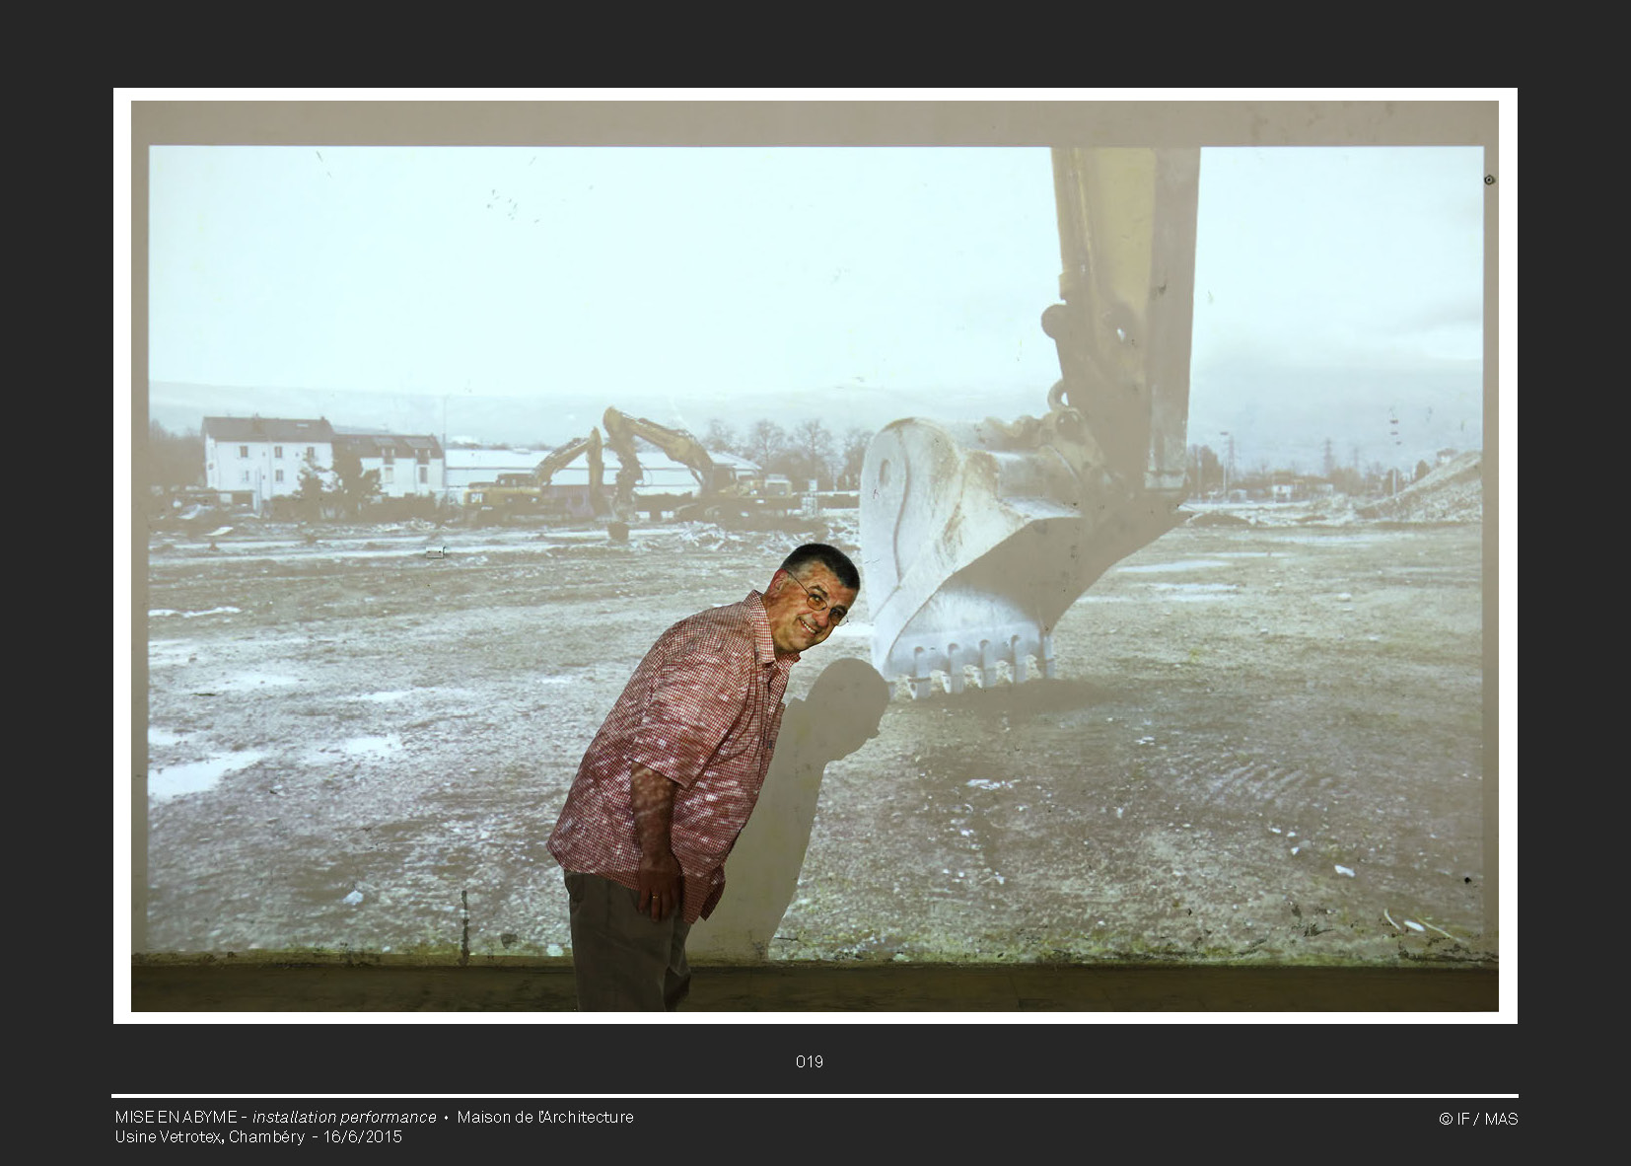Click the italic 'installation performance' caption
The image size is (1631, 1166).
[x=344, y=1117]
